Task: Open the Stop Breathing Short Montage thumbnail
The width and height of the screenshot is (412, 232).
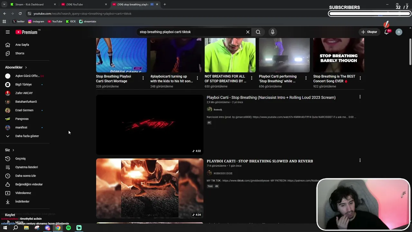Action: point(121,55)
